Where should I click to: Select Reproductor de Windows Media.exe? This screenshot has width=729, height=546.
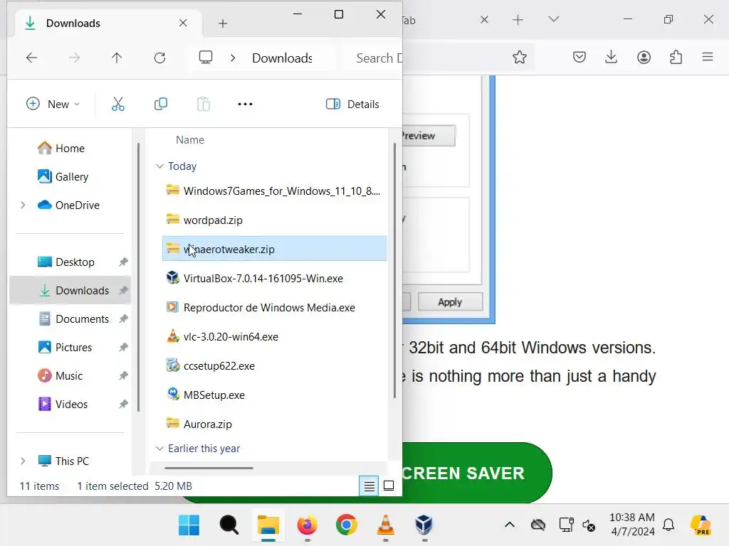(274, 308)
